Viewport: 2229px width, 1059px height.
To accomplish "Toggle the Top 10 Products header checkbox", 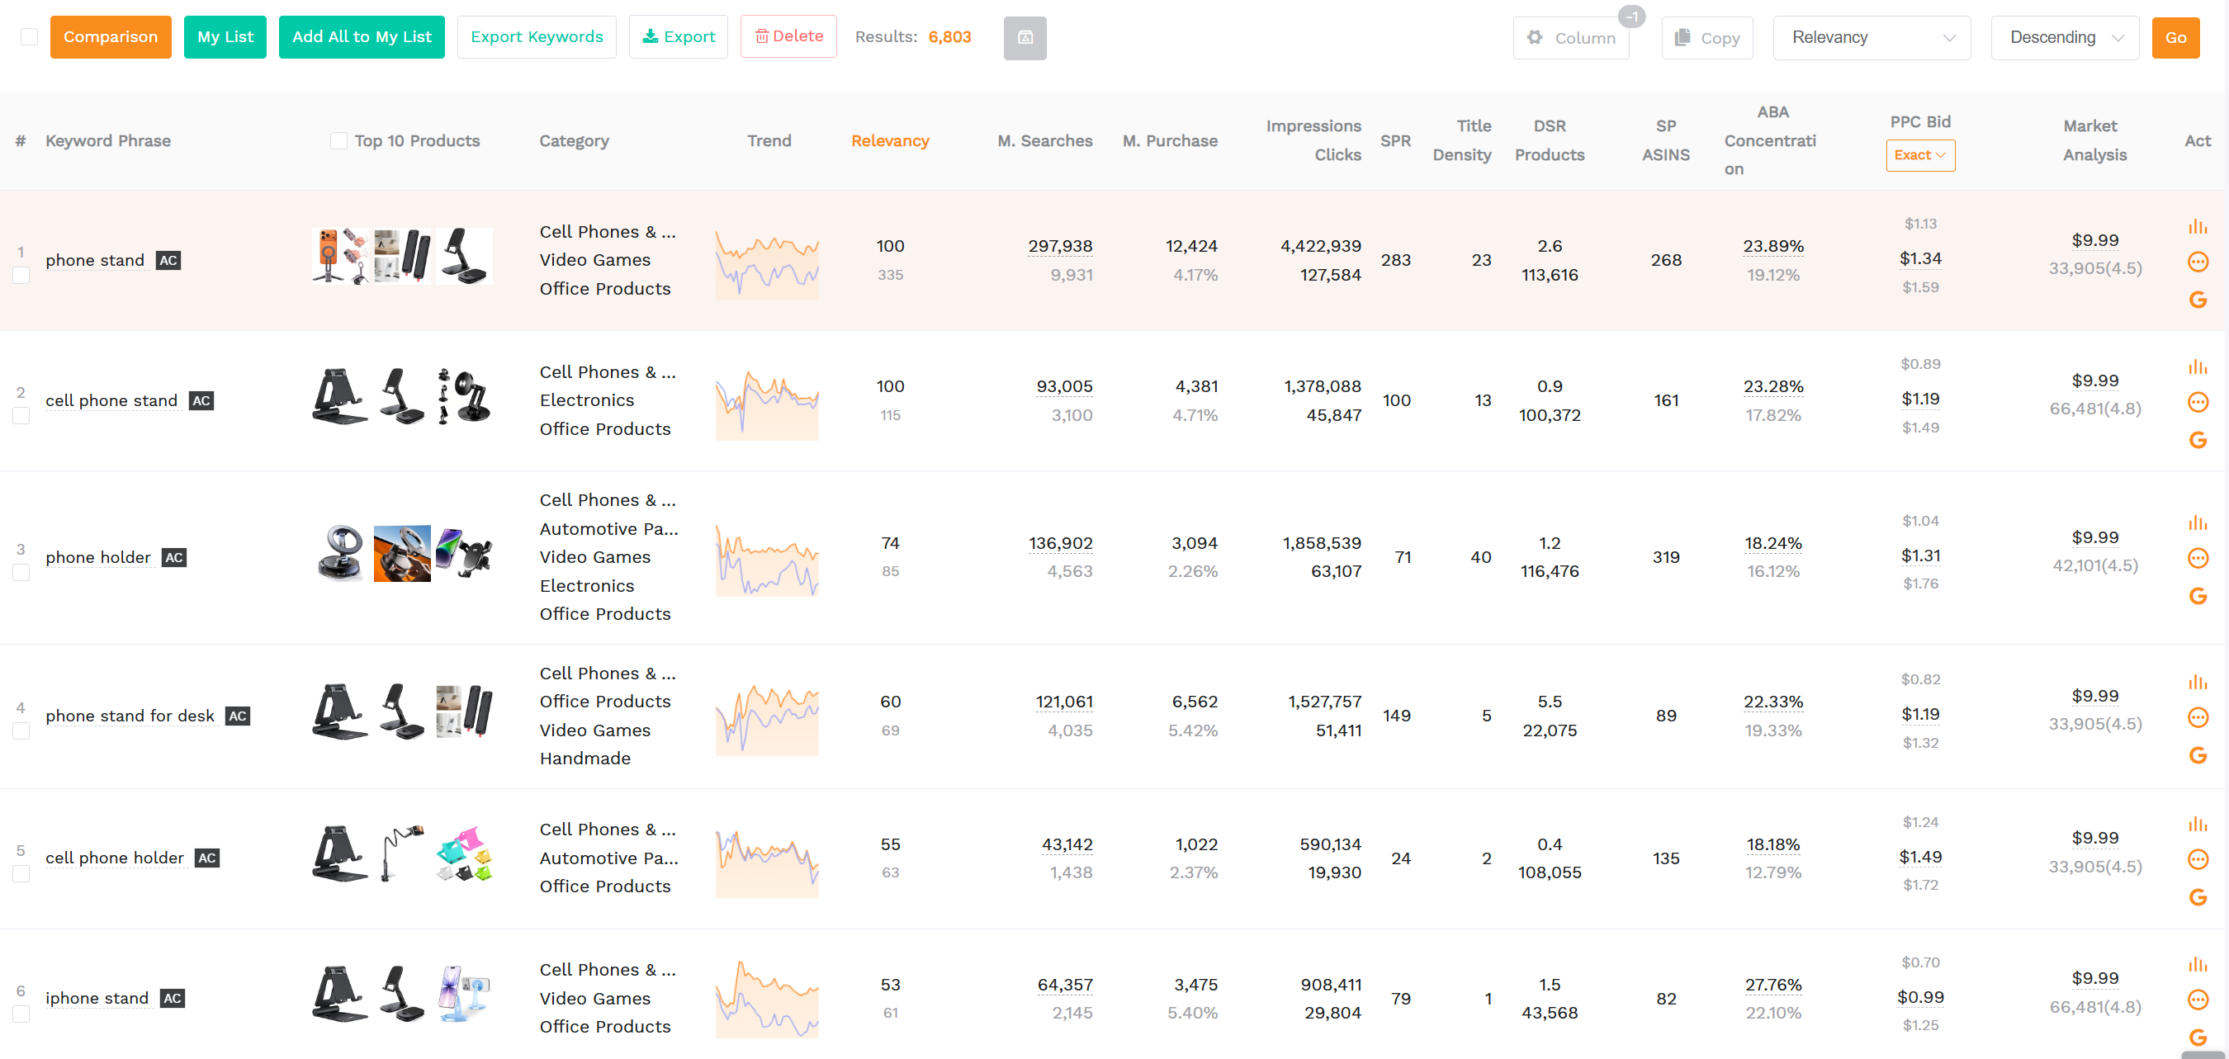I will (338, 139).
